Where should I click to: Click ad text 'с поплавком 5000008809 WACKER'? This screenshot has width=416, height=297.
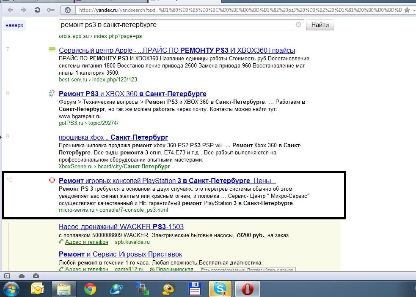[104, 235]
